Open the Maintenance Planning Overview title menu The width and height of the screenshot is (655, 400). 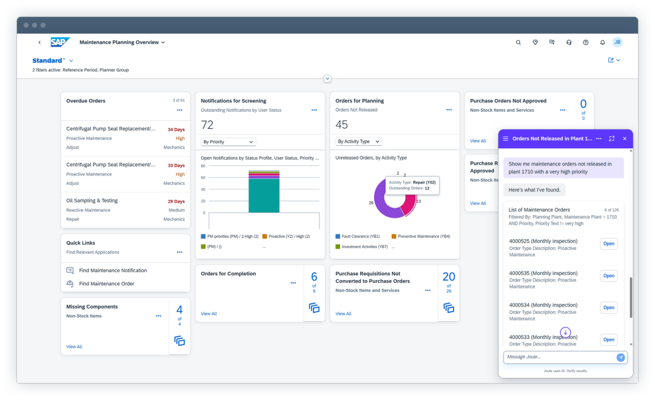click(163, 42)
